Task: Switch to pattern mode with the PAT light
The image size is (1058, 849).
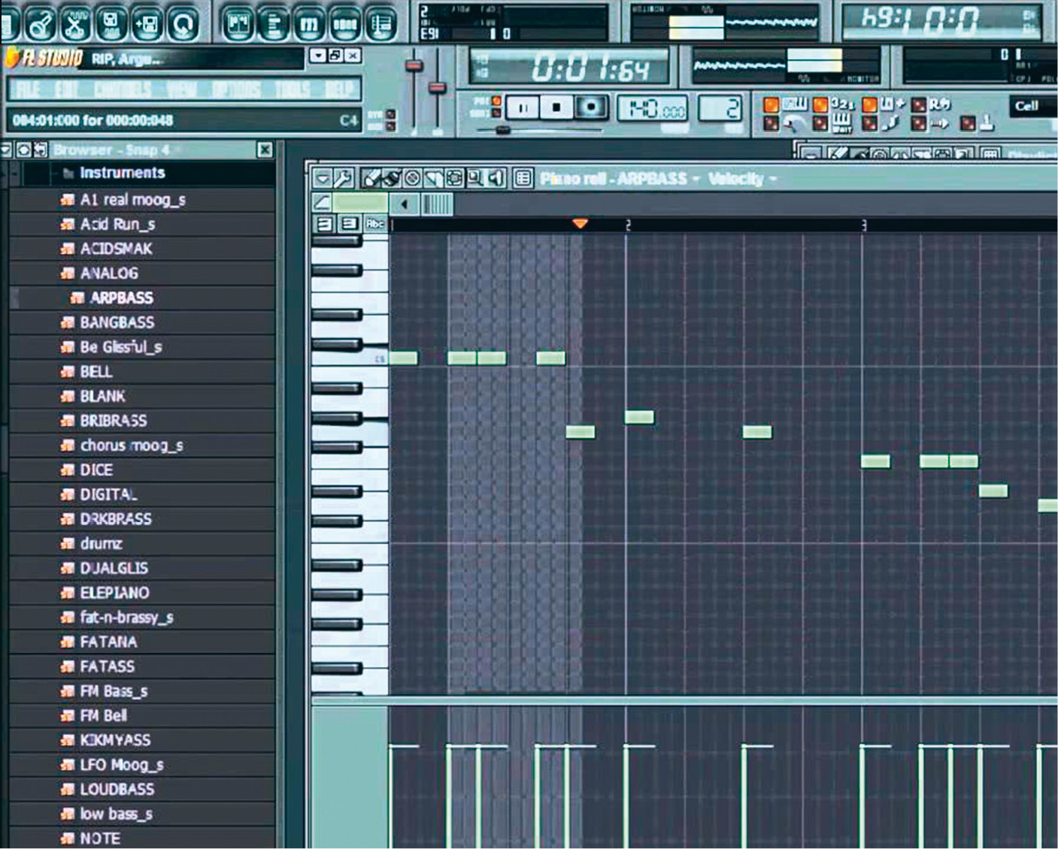Action: [x=496, y=101]
